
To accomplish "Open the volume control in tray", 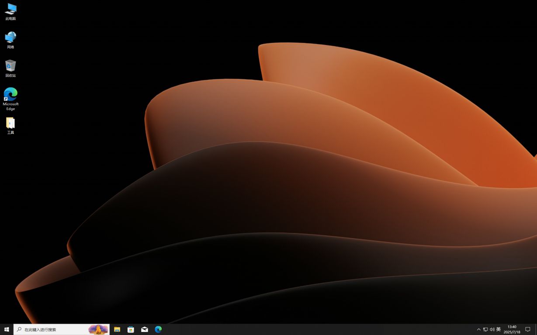I will point(492,329).
